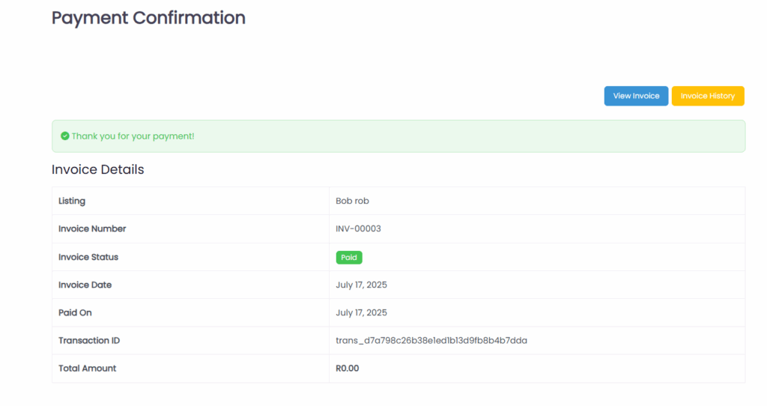This screenshot has height=406, width=767.
Task: Click the Invoice Status row label
Action: tap(88, 257)
